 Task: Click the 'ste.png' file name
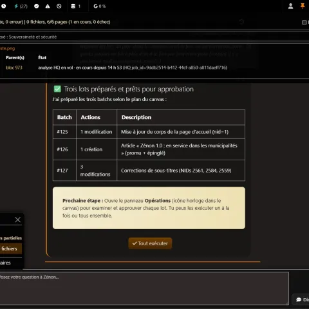coord(8,48)
